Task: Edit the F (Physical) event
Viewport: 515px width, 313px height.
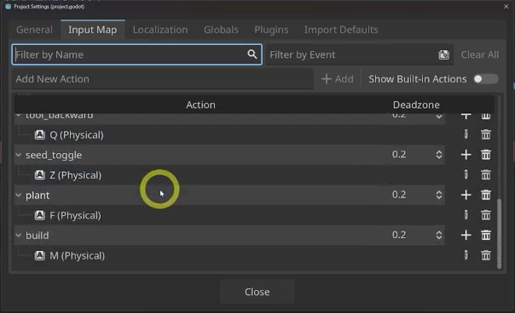Action: point(466,215)
